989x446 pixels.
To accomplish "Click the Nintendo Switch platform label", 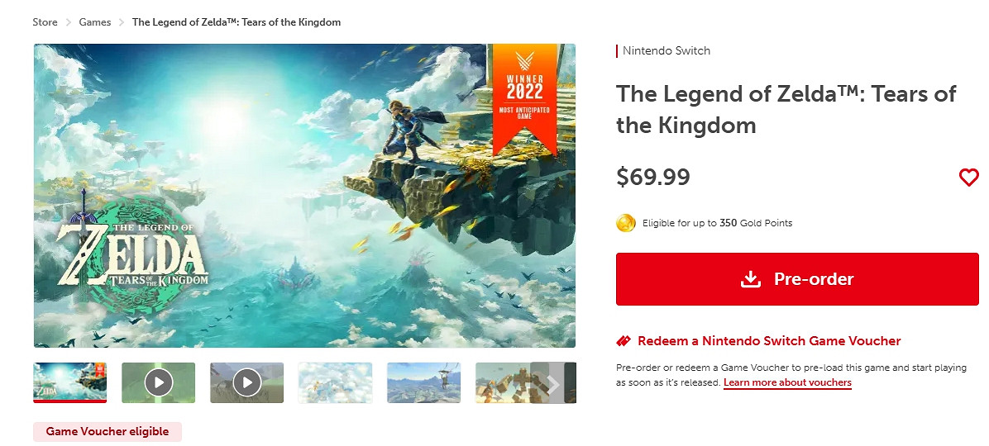I will coord(666,51).
